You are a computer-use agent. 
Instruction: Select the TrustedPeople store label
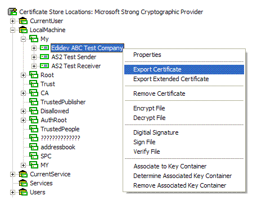point(60,129)
